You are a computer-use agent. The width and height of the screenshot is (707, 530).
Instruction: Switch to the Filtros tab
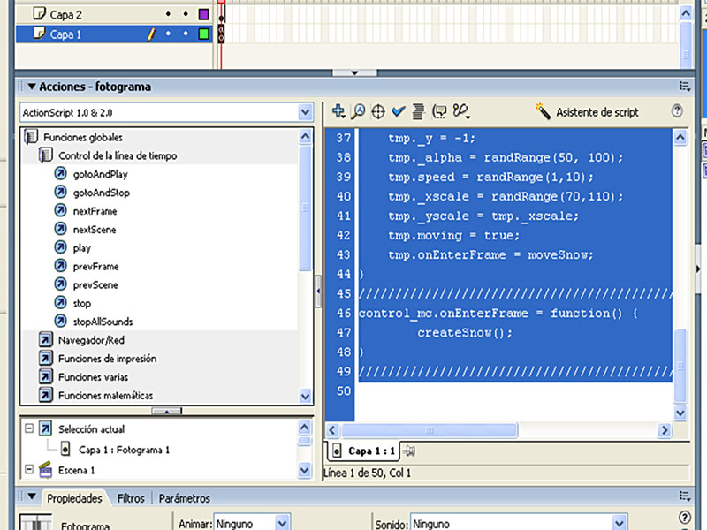[131, 498]
